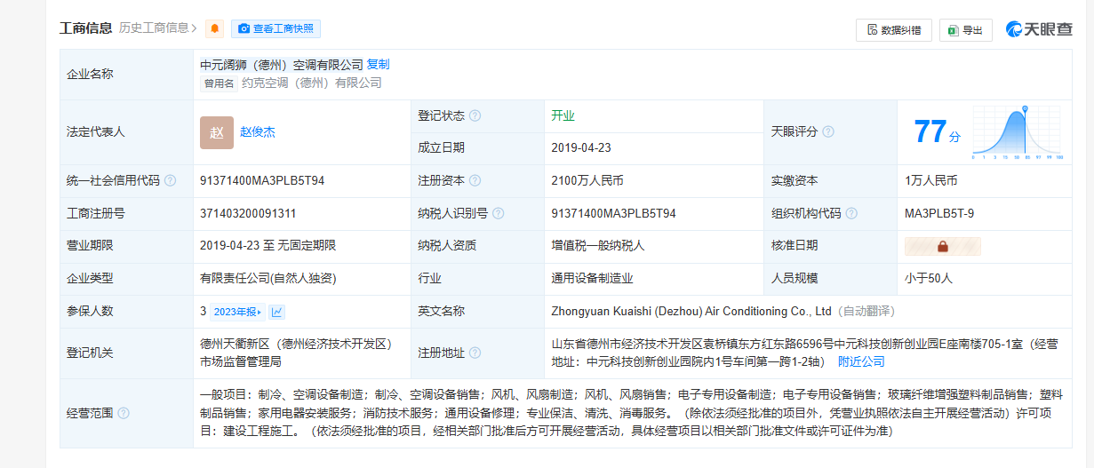Click the 登记机关 authority value

tap(296, 353)
